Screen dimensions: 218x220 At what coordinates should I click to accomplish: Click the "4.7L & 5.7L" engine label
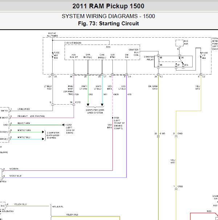(58, 207)
